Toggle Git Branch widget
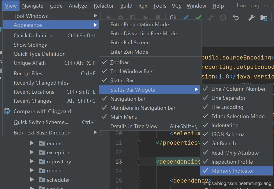274x189 pixels. (237, 143)
